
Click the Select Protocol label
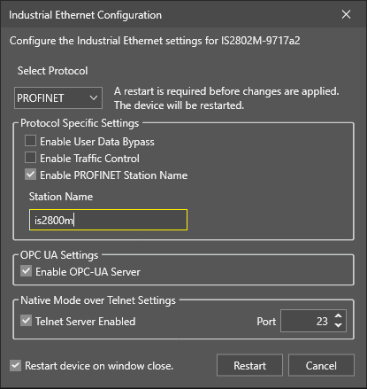point(52,71)
